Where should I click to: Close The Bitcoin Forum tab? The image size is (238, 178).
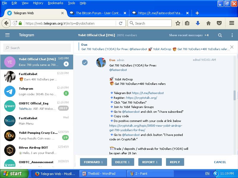coord(125,13)
